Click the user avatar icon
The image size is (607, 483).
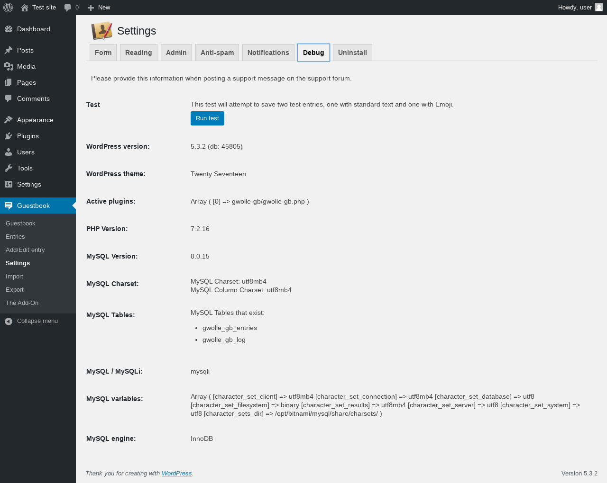(599, 7)
